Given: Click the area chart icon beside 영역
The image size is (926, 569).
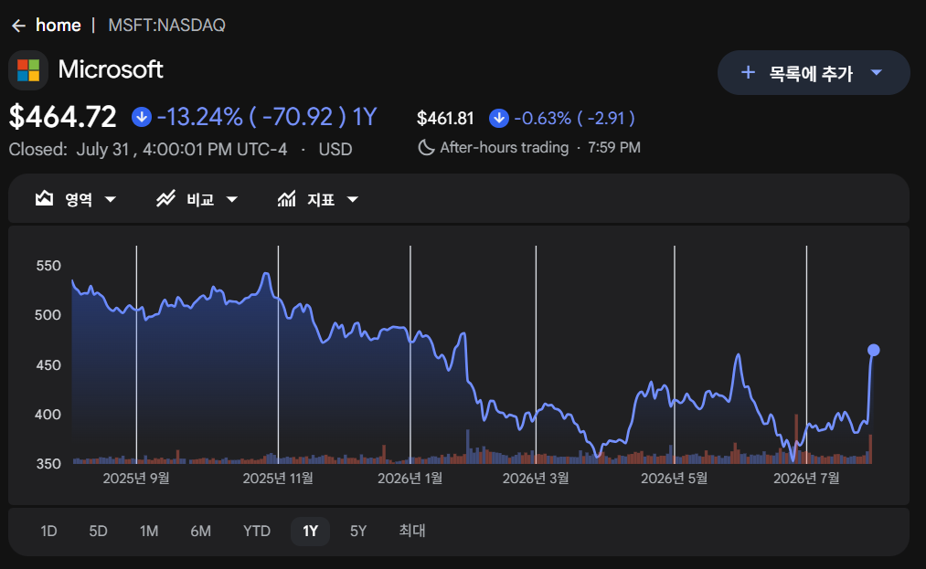Looking at the screenshot, I should coord(44,199).
